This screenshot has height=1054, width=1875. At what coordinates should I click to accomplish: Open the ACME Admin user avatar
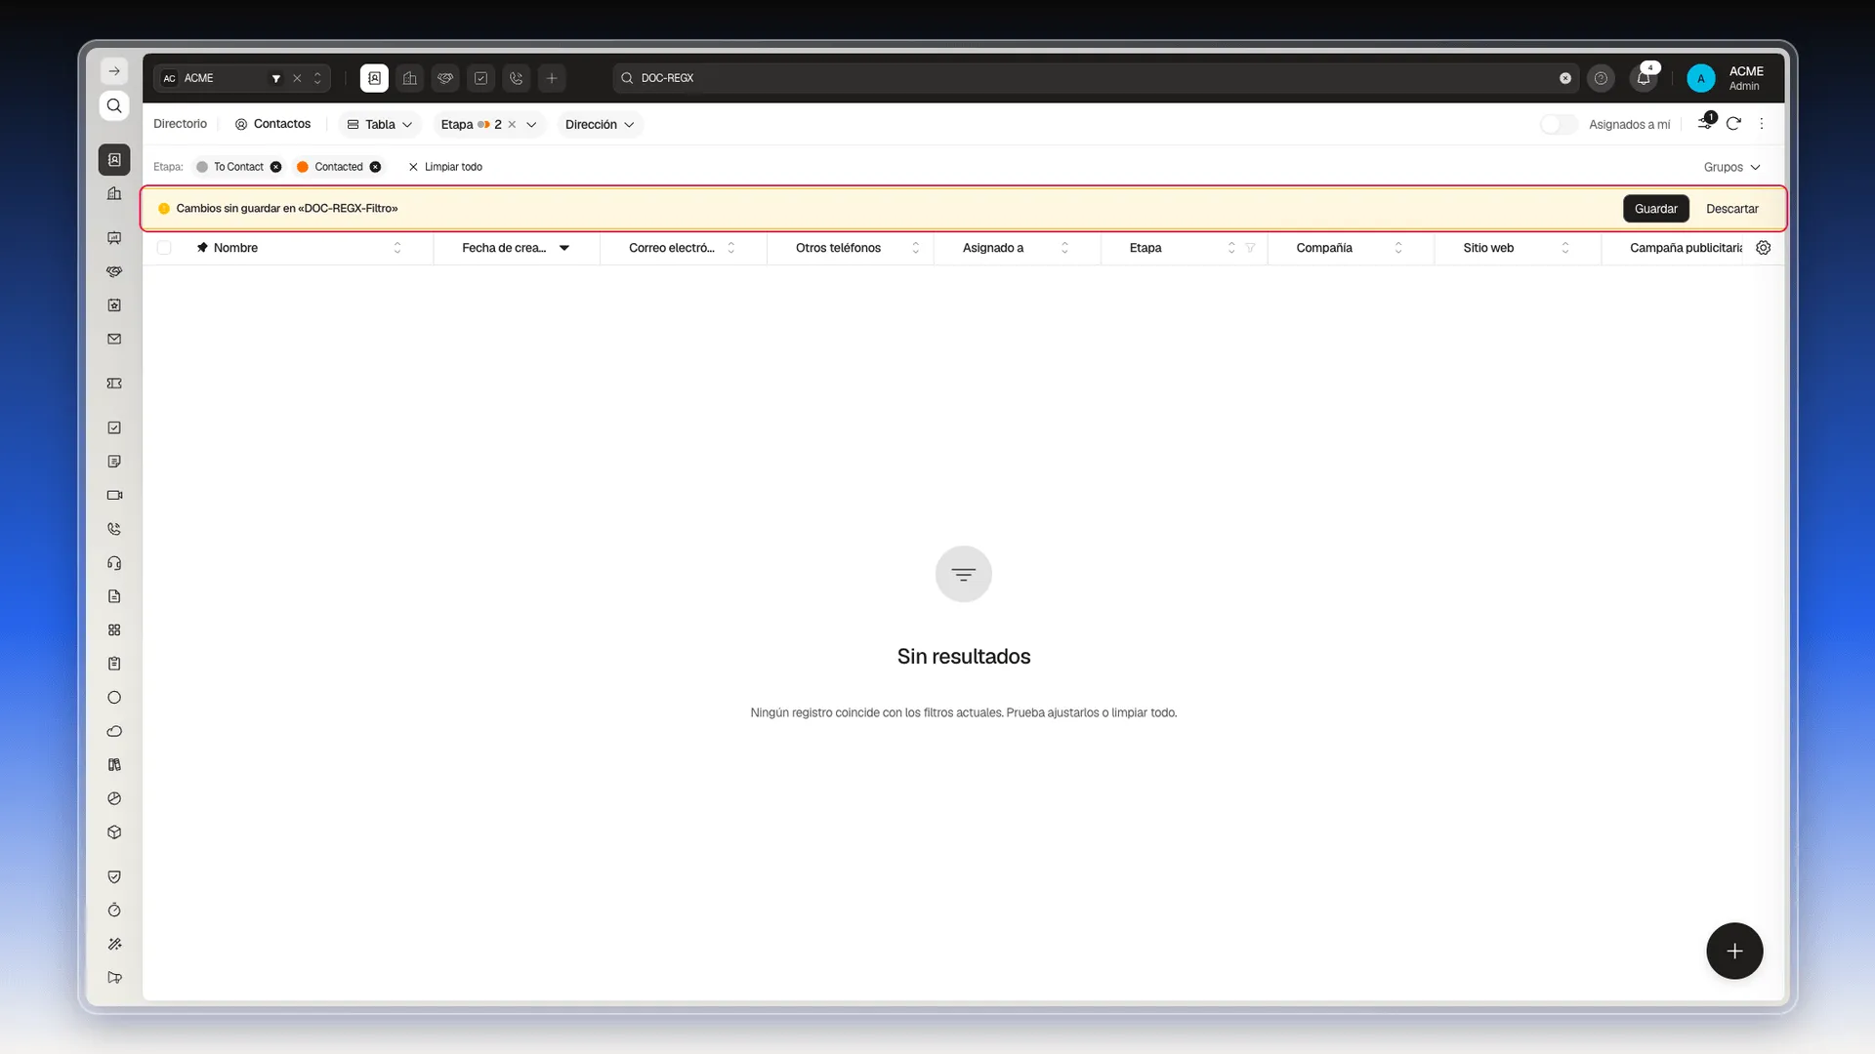(1701, 78)
